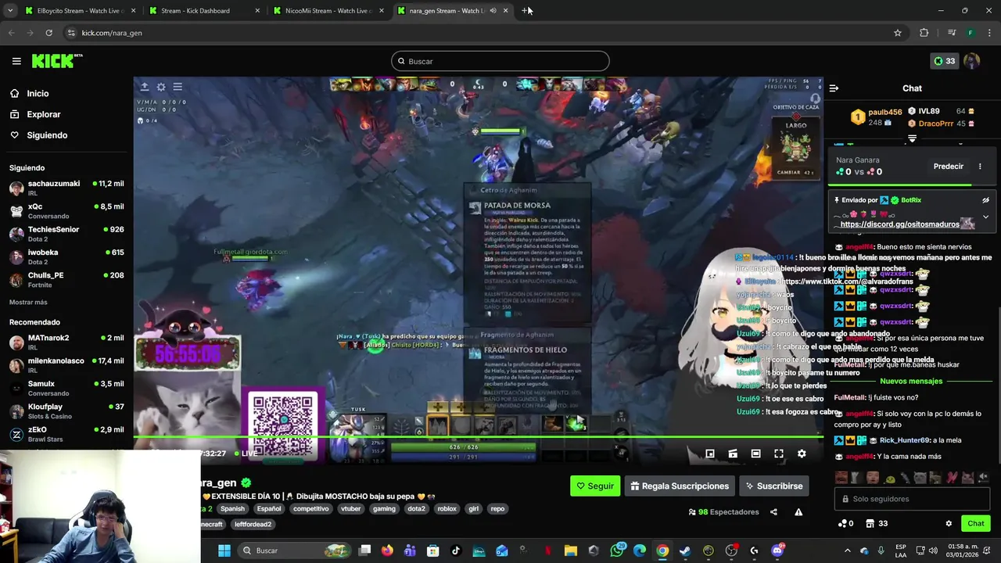The height and width of the screenshot is (563, 1001).
Task: Open the discord.gg/ositosmaduros link
Action: click(899, 224)
